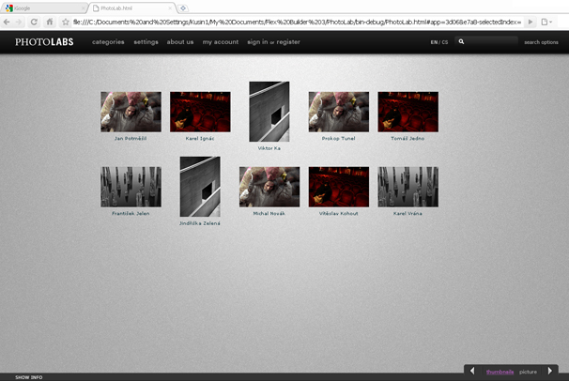The height and width of the screenshot is (381, 569).
Task: Open the settings menu item
Action: pyautogui.click(x=146, y=42)
